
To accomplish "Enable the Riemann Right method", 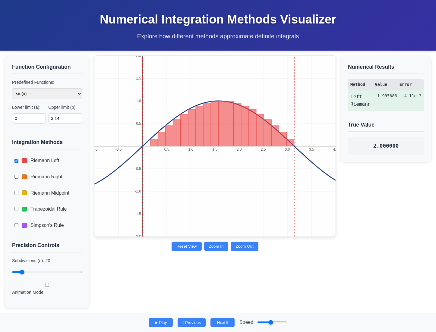I will point(16,177).
